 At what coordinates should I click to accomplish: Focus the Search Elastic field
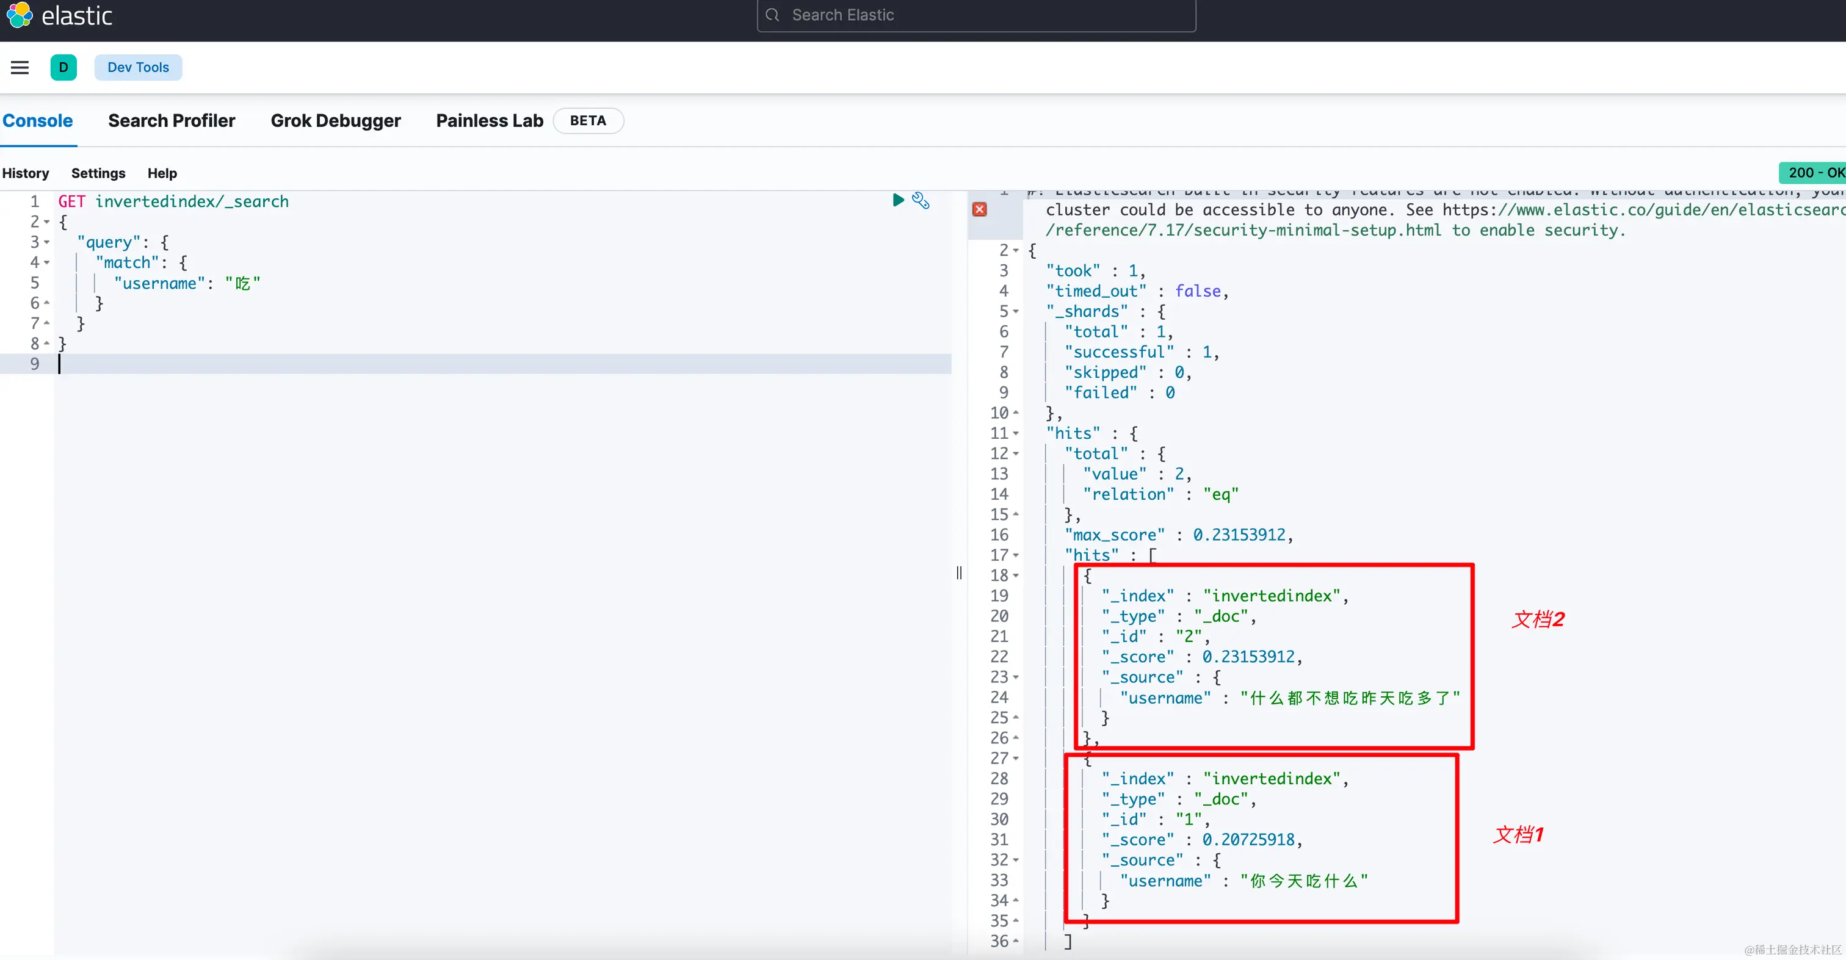click(976, 15)
